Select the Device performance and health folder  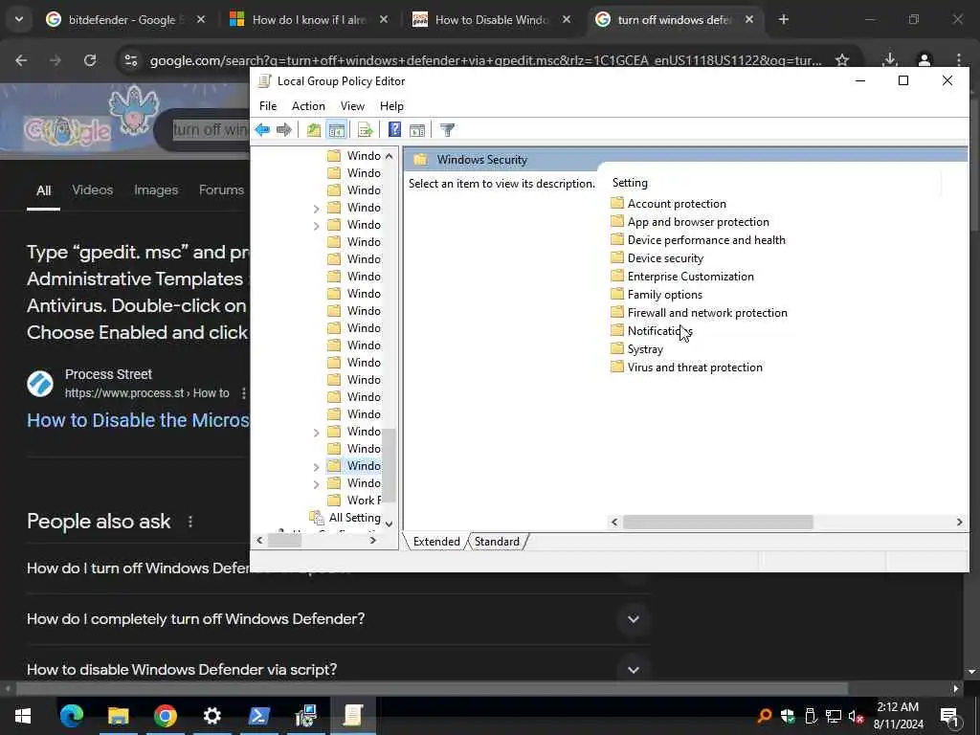click(x=698, y=240)
